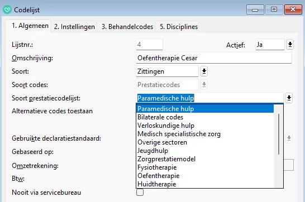The width and height of the screenshot is (305, 202).
Task: Click the green heart Codelijst app icon
Action: tap(7, 9)
